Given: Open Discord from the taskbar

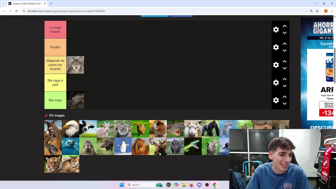Looking at the screenshot, I should (x=199, y=185).
